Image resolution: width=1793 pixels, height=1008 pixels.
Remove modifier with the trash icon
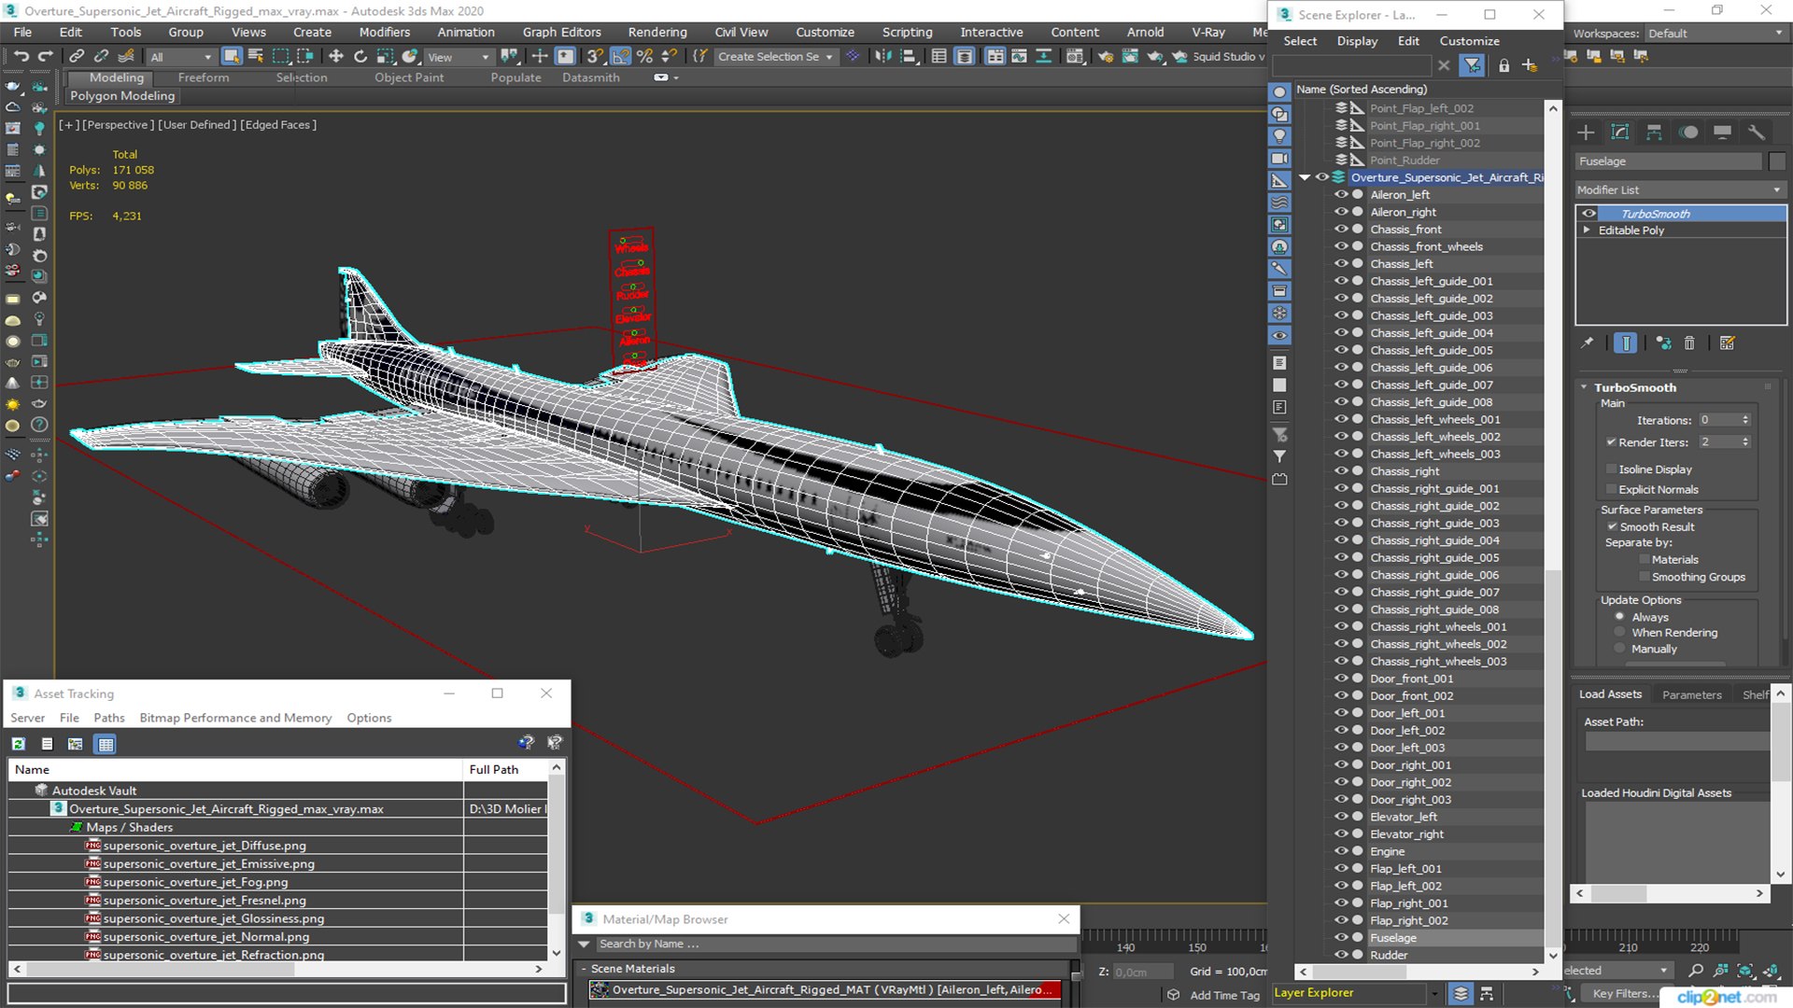1689,343
